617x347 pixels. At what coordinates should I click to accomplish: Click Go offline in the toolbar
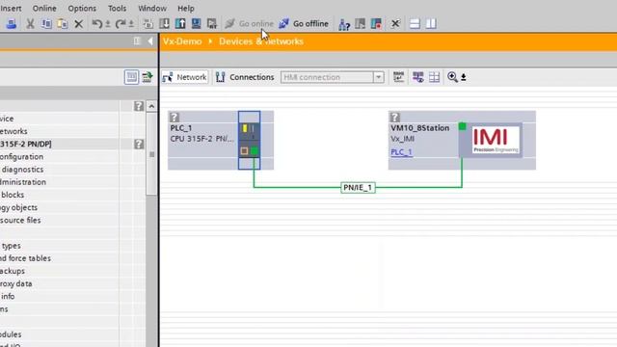[x=304, y=23]
